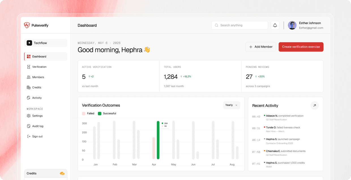Open Recent Activity expand arrow button

click(x=314, y=106)
